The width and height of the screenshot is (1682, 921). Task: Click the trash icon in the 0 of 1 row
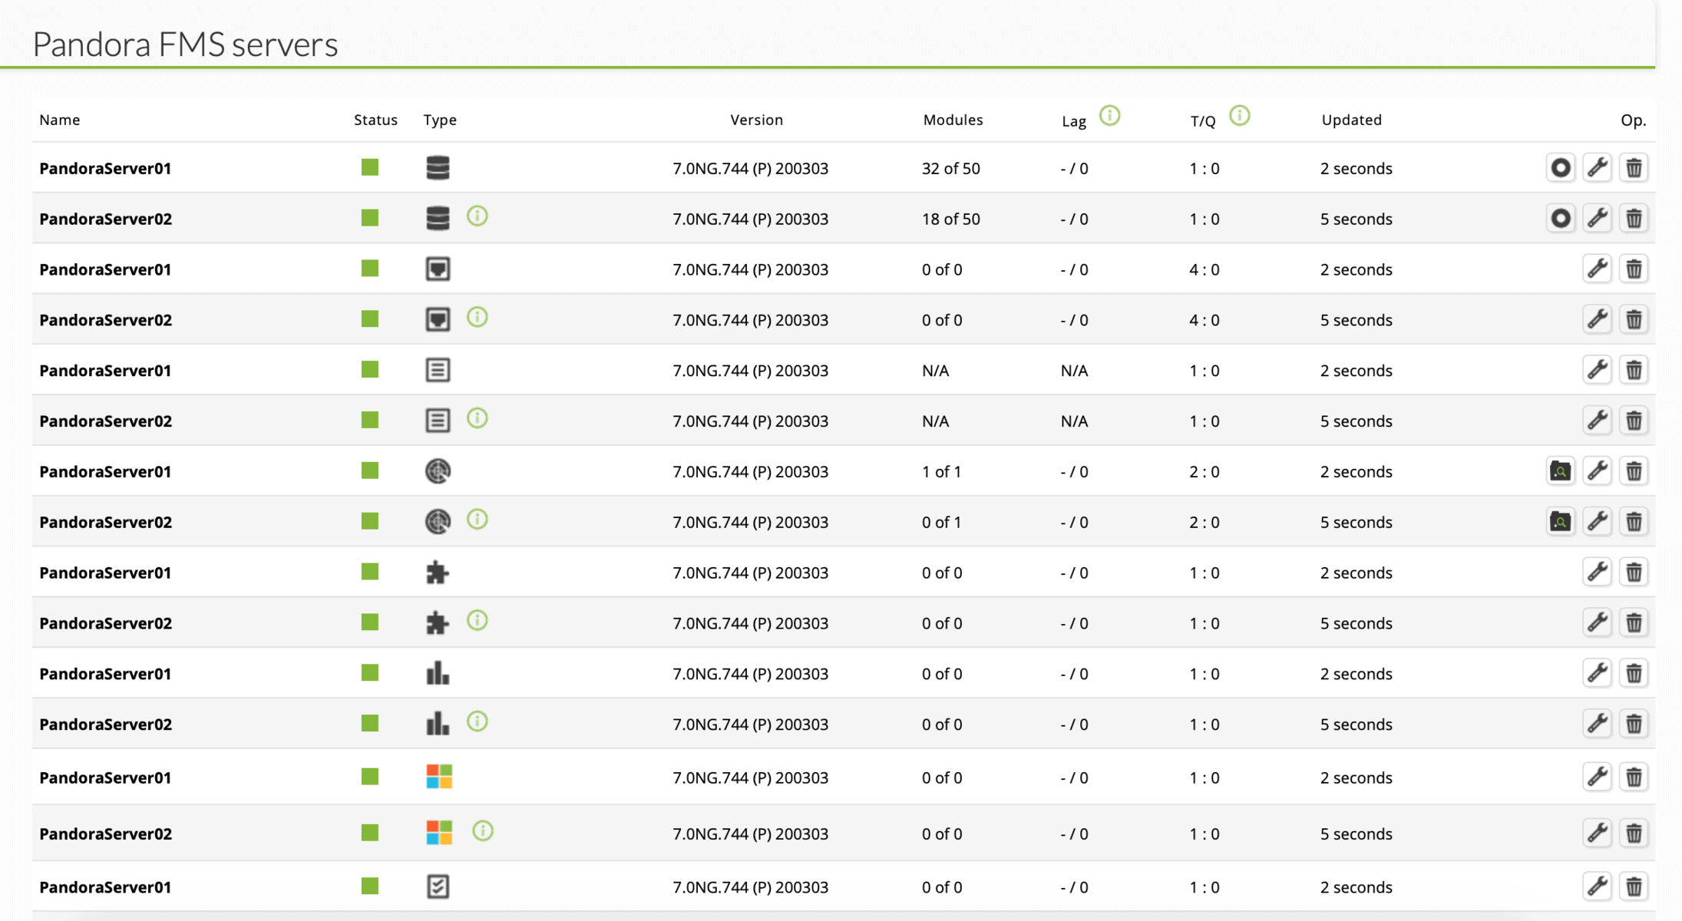(1634, 522)
